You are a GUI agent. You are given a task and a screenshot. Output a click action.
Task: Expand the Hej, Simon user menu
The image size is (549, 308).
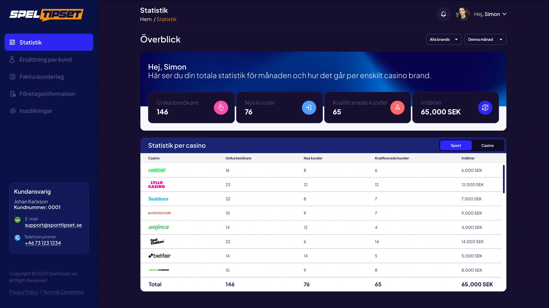[490, 14]
